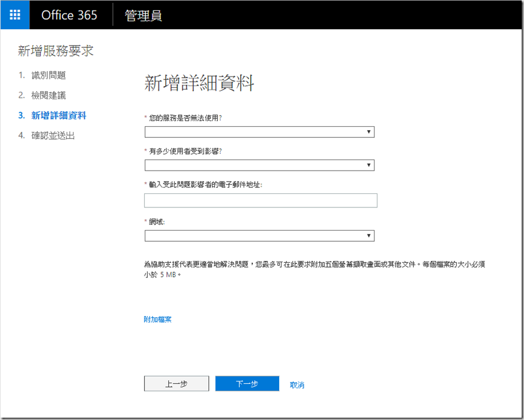Screen dimensions: 524x420
Task: Open the 管理員 admin center link
Action: coord(143,15)
